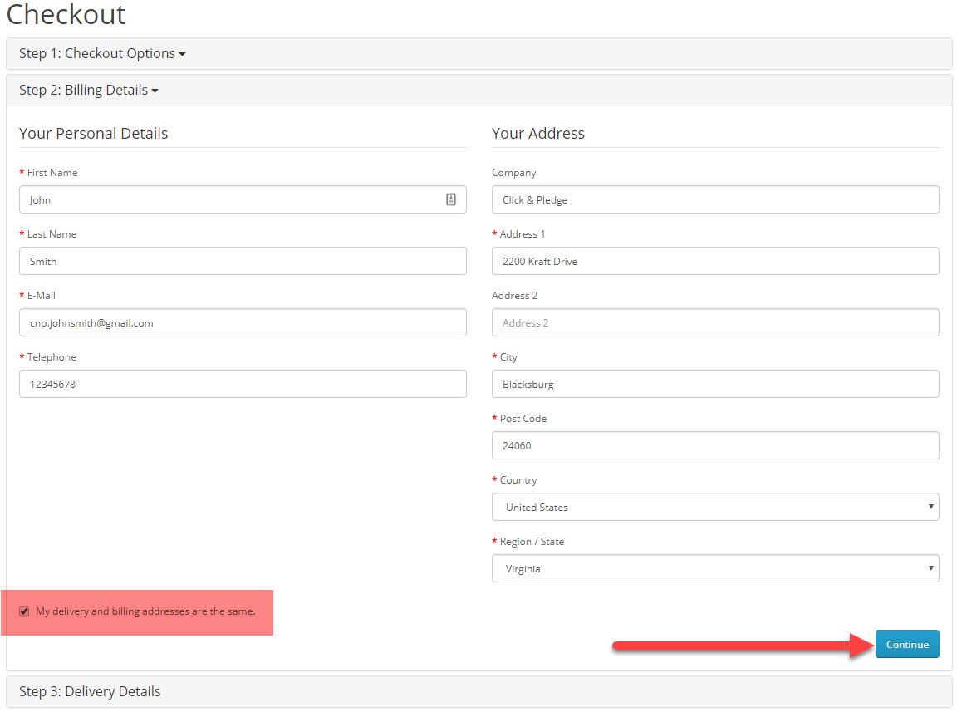
Task: Focus the City field
Action: click(x=715, y=384)
